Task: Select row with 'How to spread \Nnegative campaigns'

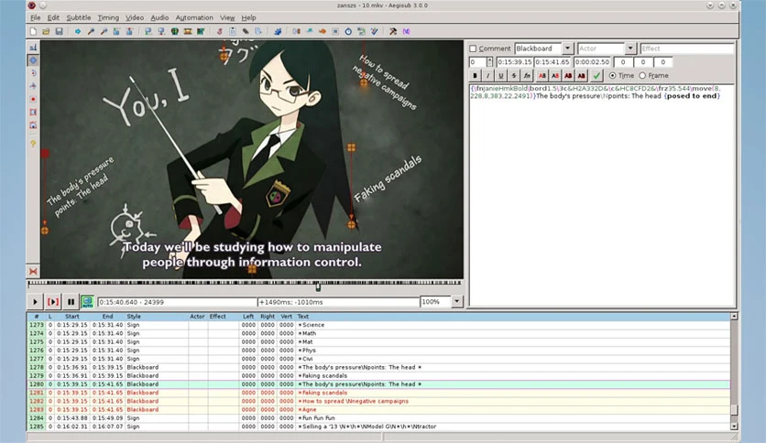Action: click(x=378, y=401)
